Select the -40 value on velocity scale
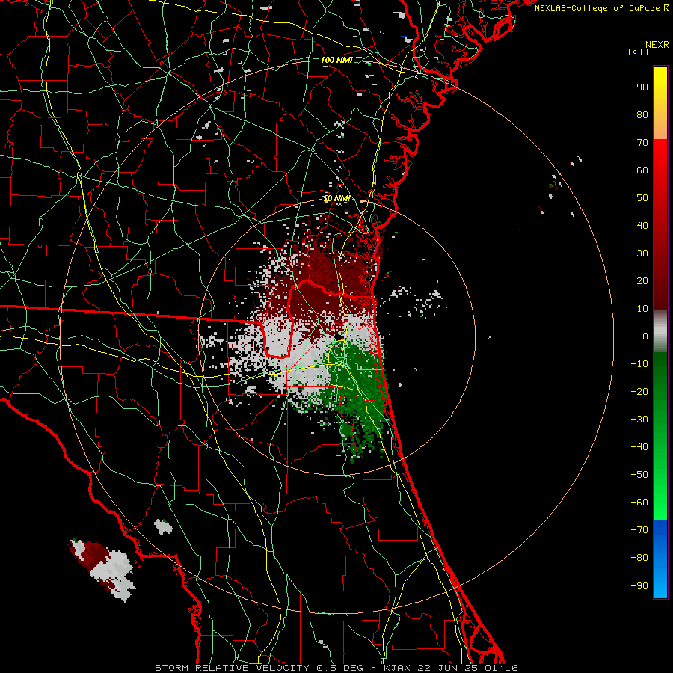673x673 pixels. point(639,447)
